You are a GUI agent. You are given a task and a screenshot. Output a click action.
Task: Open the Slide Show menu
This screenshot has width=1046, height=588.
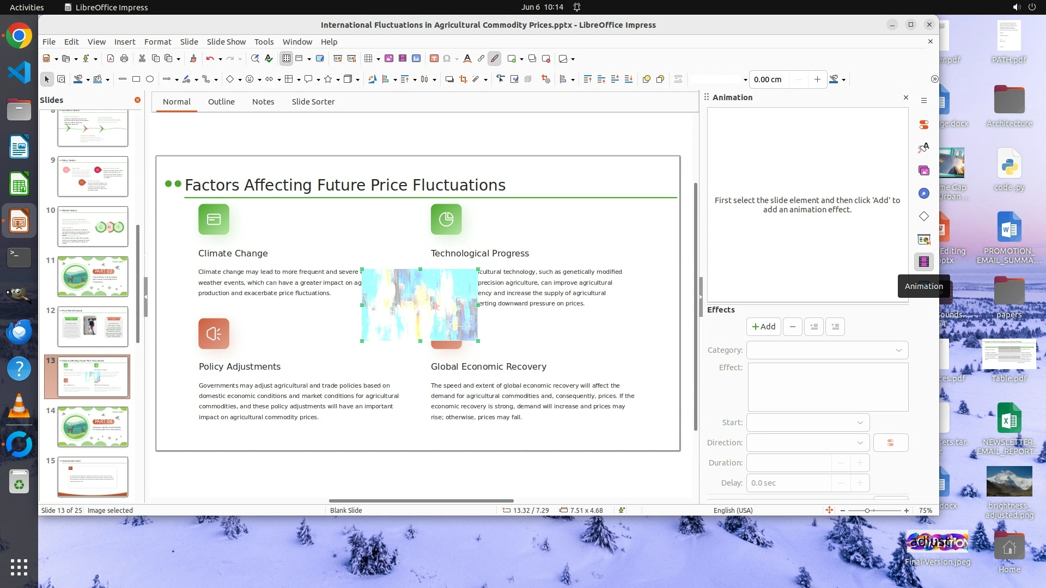226,42
